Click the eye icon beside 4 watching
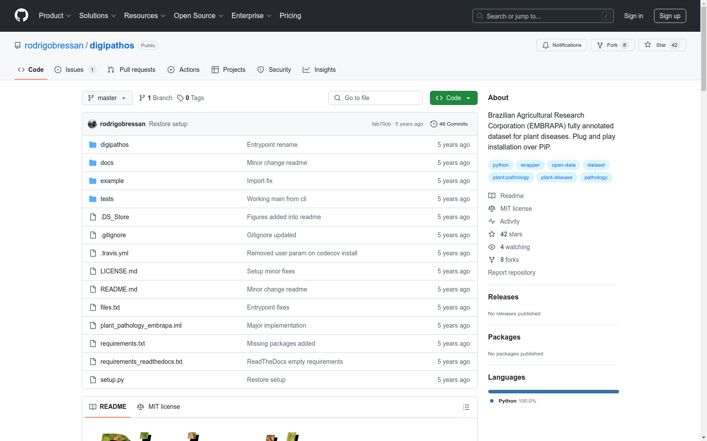The width and height of the screenshot is (707, 441). (492, 247)
